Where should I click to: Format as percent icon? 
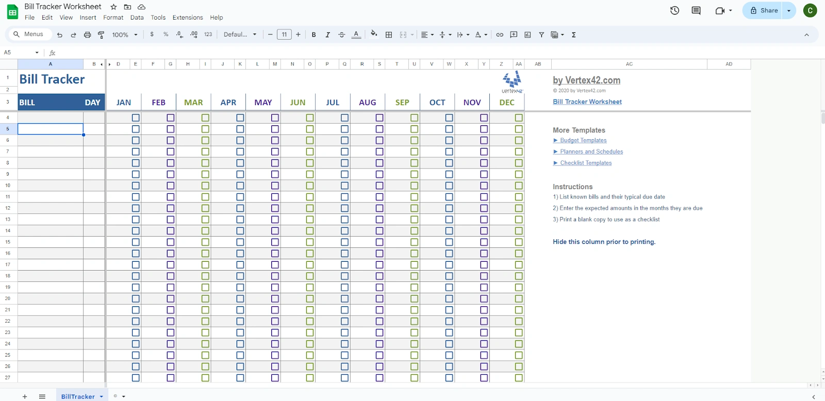click(166, 35)
